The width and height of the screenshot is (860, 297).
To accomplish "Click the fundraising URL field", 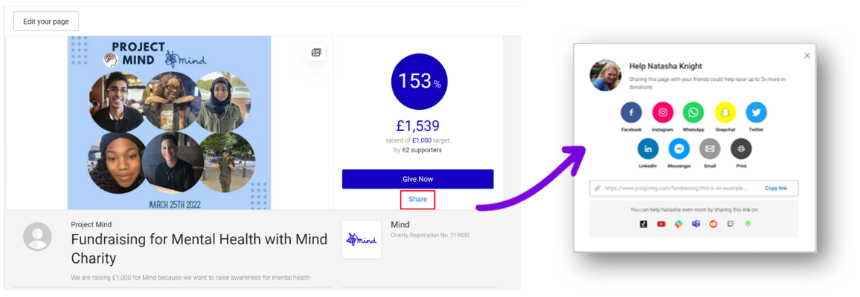I will 677,189.
